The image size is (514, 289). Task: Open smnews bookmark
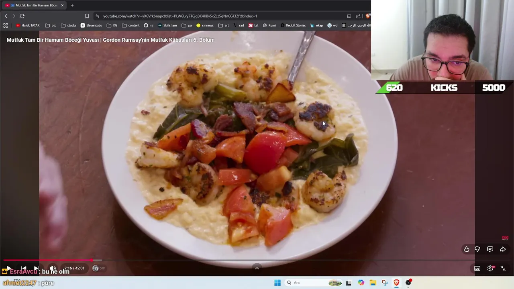point(205,25)
